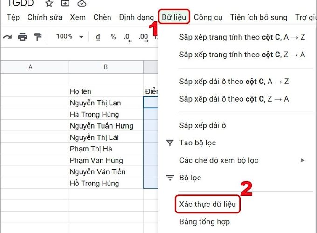Image resolution: width=317 pixels, height=233 pixels.
Task: Open the Xem menu
Action: point(78,17)
